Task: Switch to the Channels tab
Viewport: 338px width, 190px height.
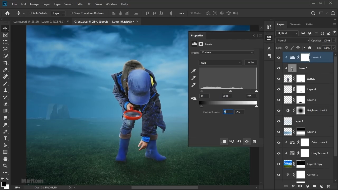Action: tap(295, 24)
